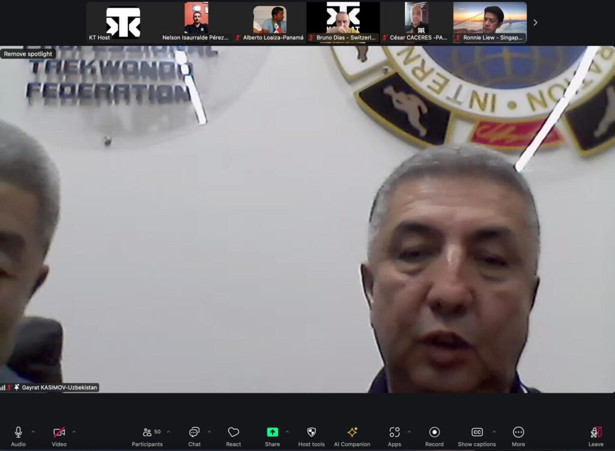Open the More options icon
This screenshot has height=451, width=615.
coord(518,432)
